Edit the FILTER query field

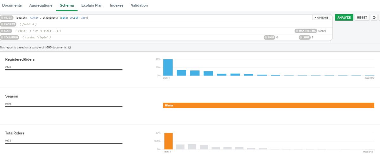pyautogui.click(x=163, y=18)
